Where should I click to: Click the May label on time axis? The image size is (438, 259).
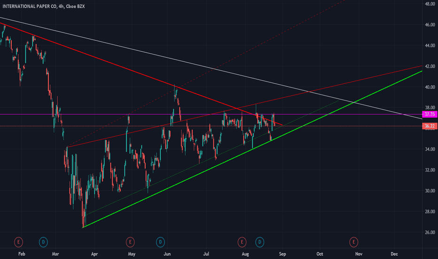(x=132, y=254)
